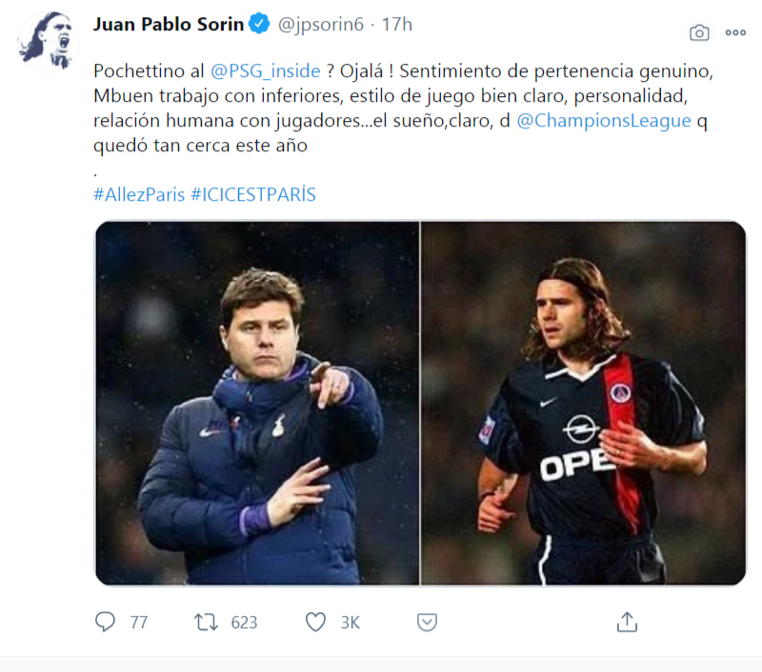
Task: Click the #ICICESTPARÍS hashtag
Action: pyautogui.click(x=252, y=194)
